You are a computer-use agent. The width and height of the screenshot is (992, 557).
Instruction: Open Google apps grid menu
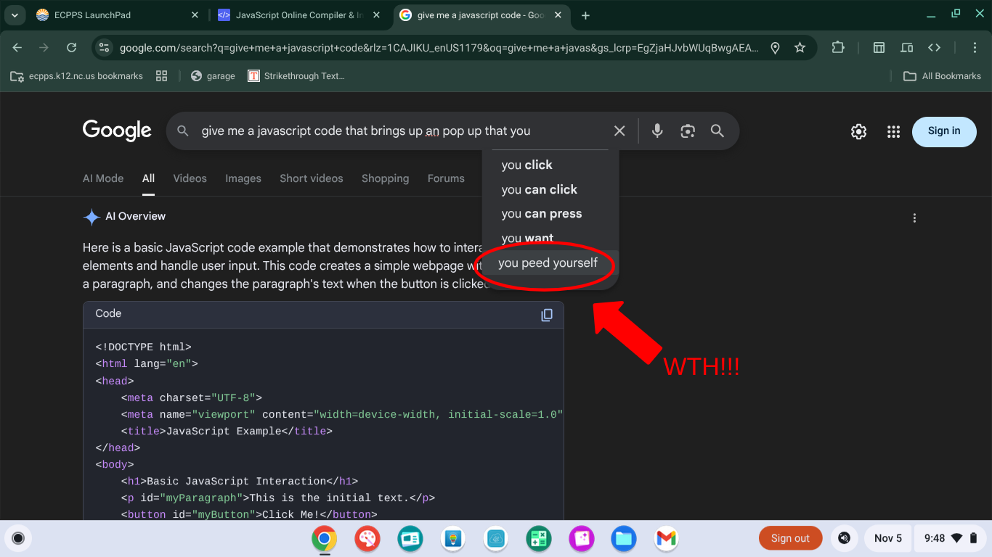[893, 131]
